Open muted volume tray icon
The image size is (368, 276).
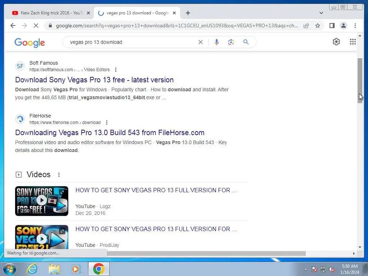332,269
